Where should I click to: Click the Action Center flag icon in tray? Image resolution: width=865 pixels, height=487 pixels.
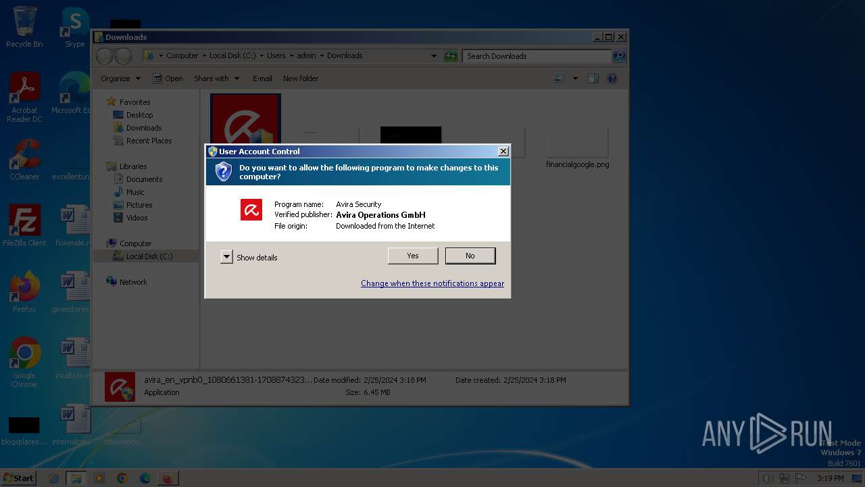801,478
